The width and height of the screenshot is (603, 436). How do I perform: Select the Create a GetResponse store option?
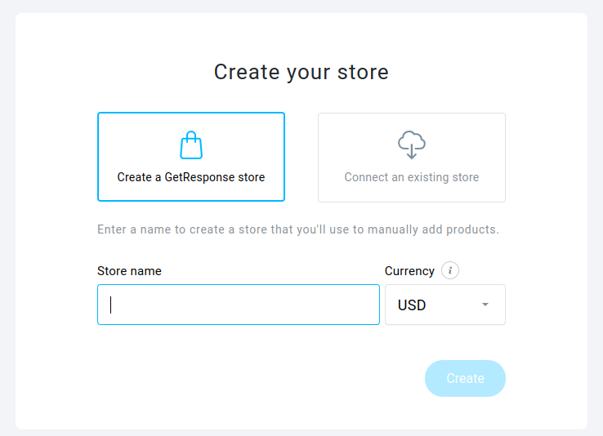tap(191, 157)
